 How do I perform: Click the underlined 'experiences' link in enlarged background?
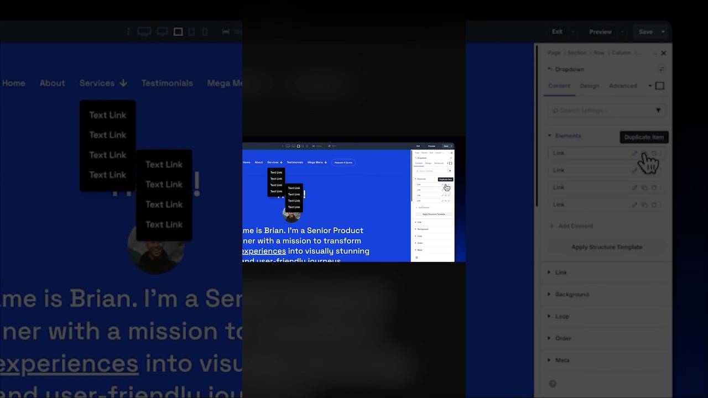(69, 364)
